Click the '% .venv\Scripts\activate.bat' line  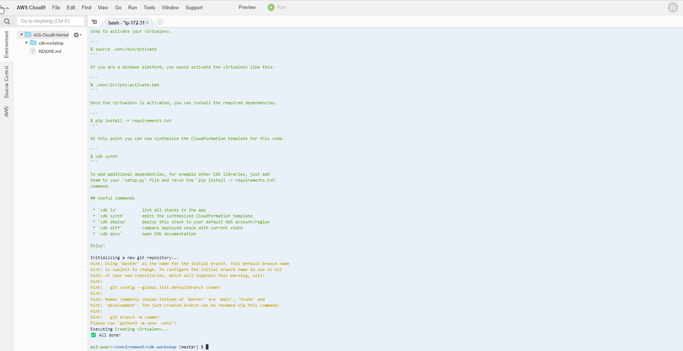pyautogui.click(x=125, y=85)
